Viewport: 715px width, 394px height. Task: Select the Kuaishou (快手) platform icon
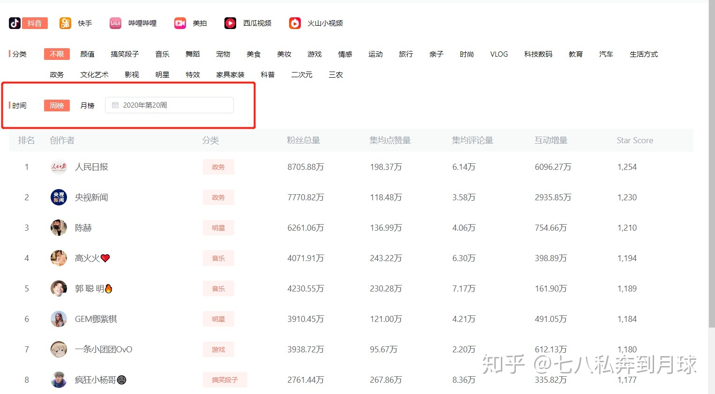(x=65, y=23)
